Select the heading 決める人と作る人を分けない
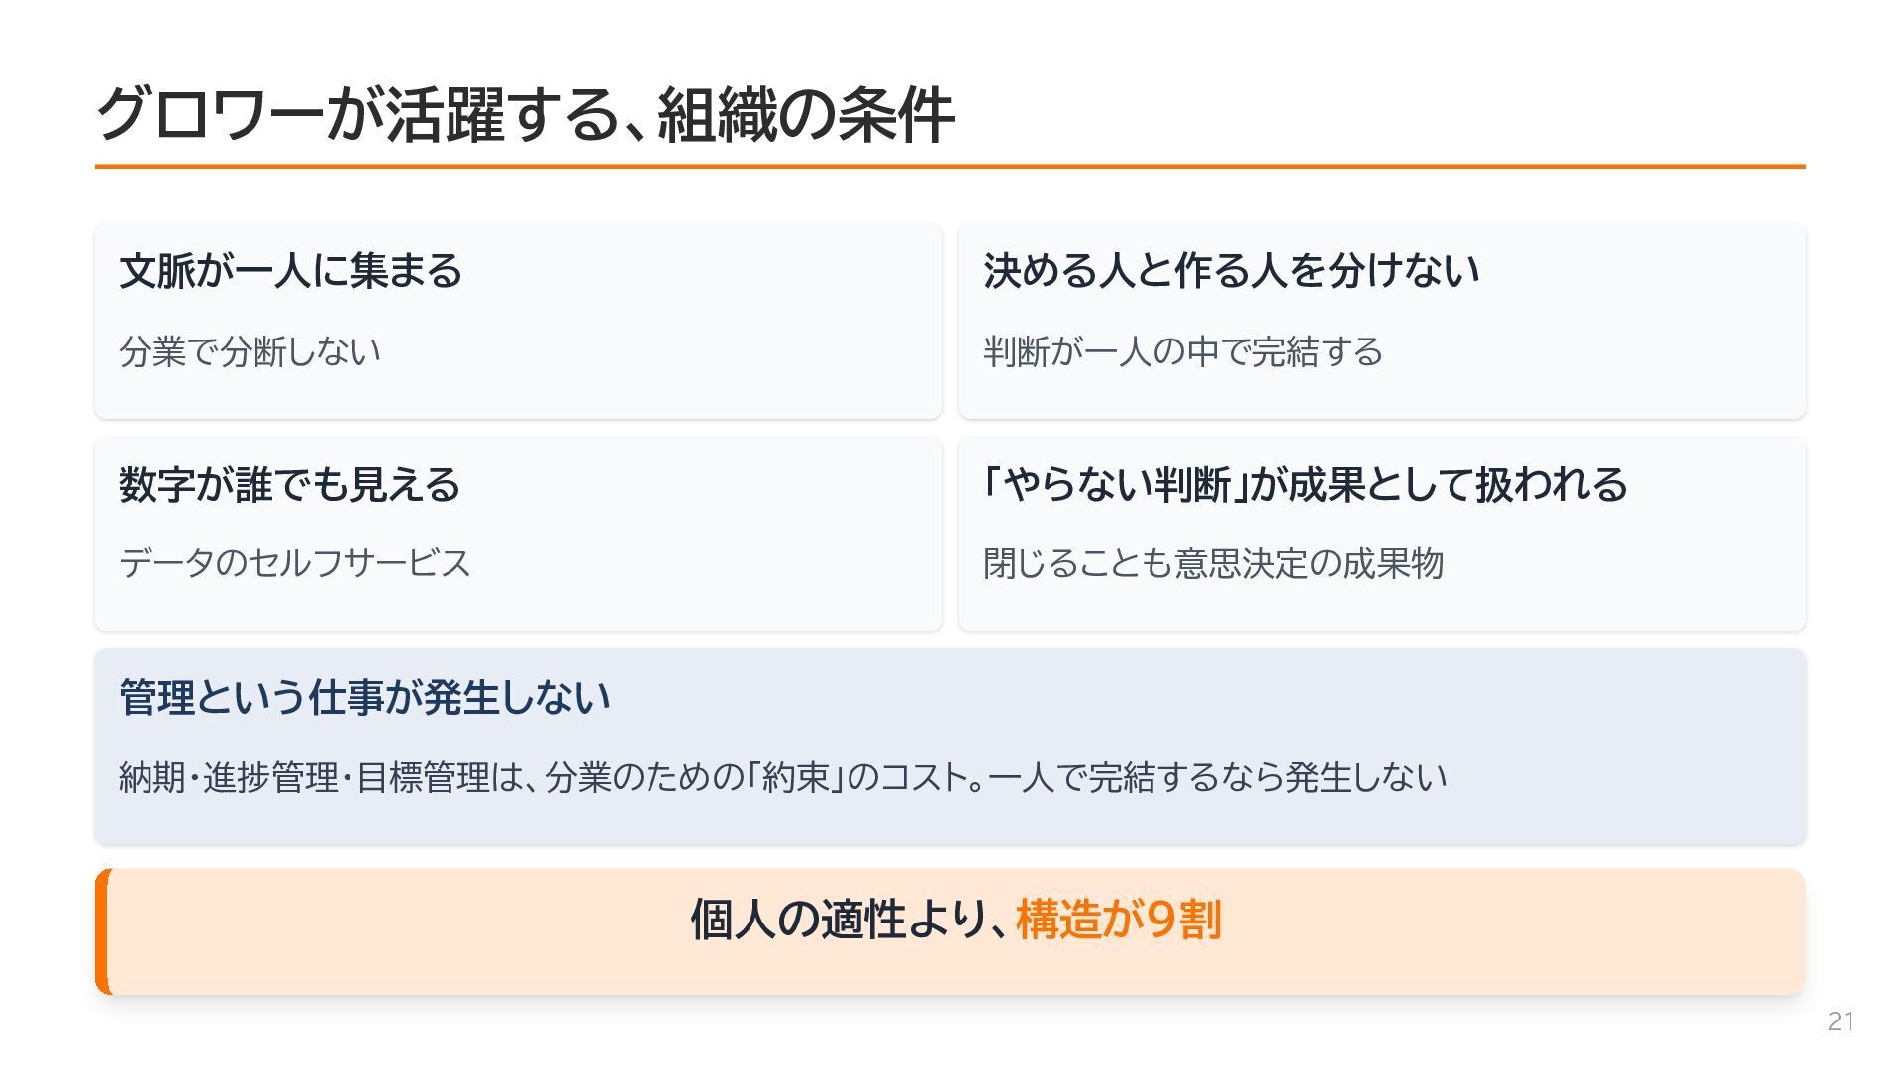 click(x=1232, y=271)
